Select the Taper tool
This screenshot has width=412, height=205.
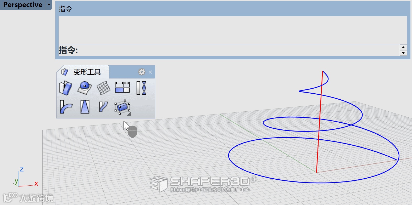pyautogui.click(x=85, y=107)
